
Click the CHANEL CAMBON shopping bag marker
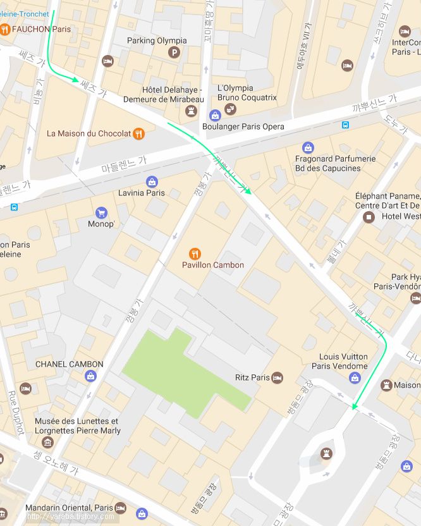pyautogui.click(x=90, y=376)
